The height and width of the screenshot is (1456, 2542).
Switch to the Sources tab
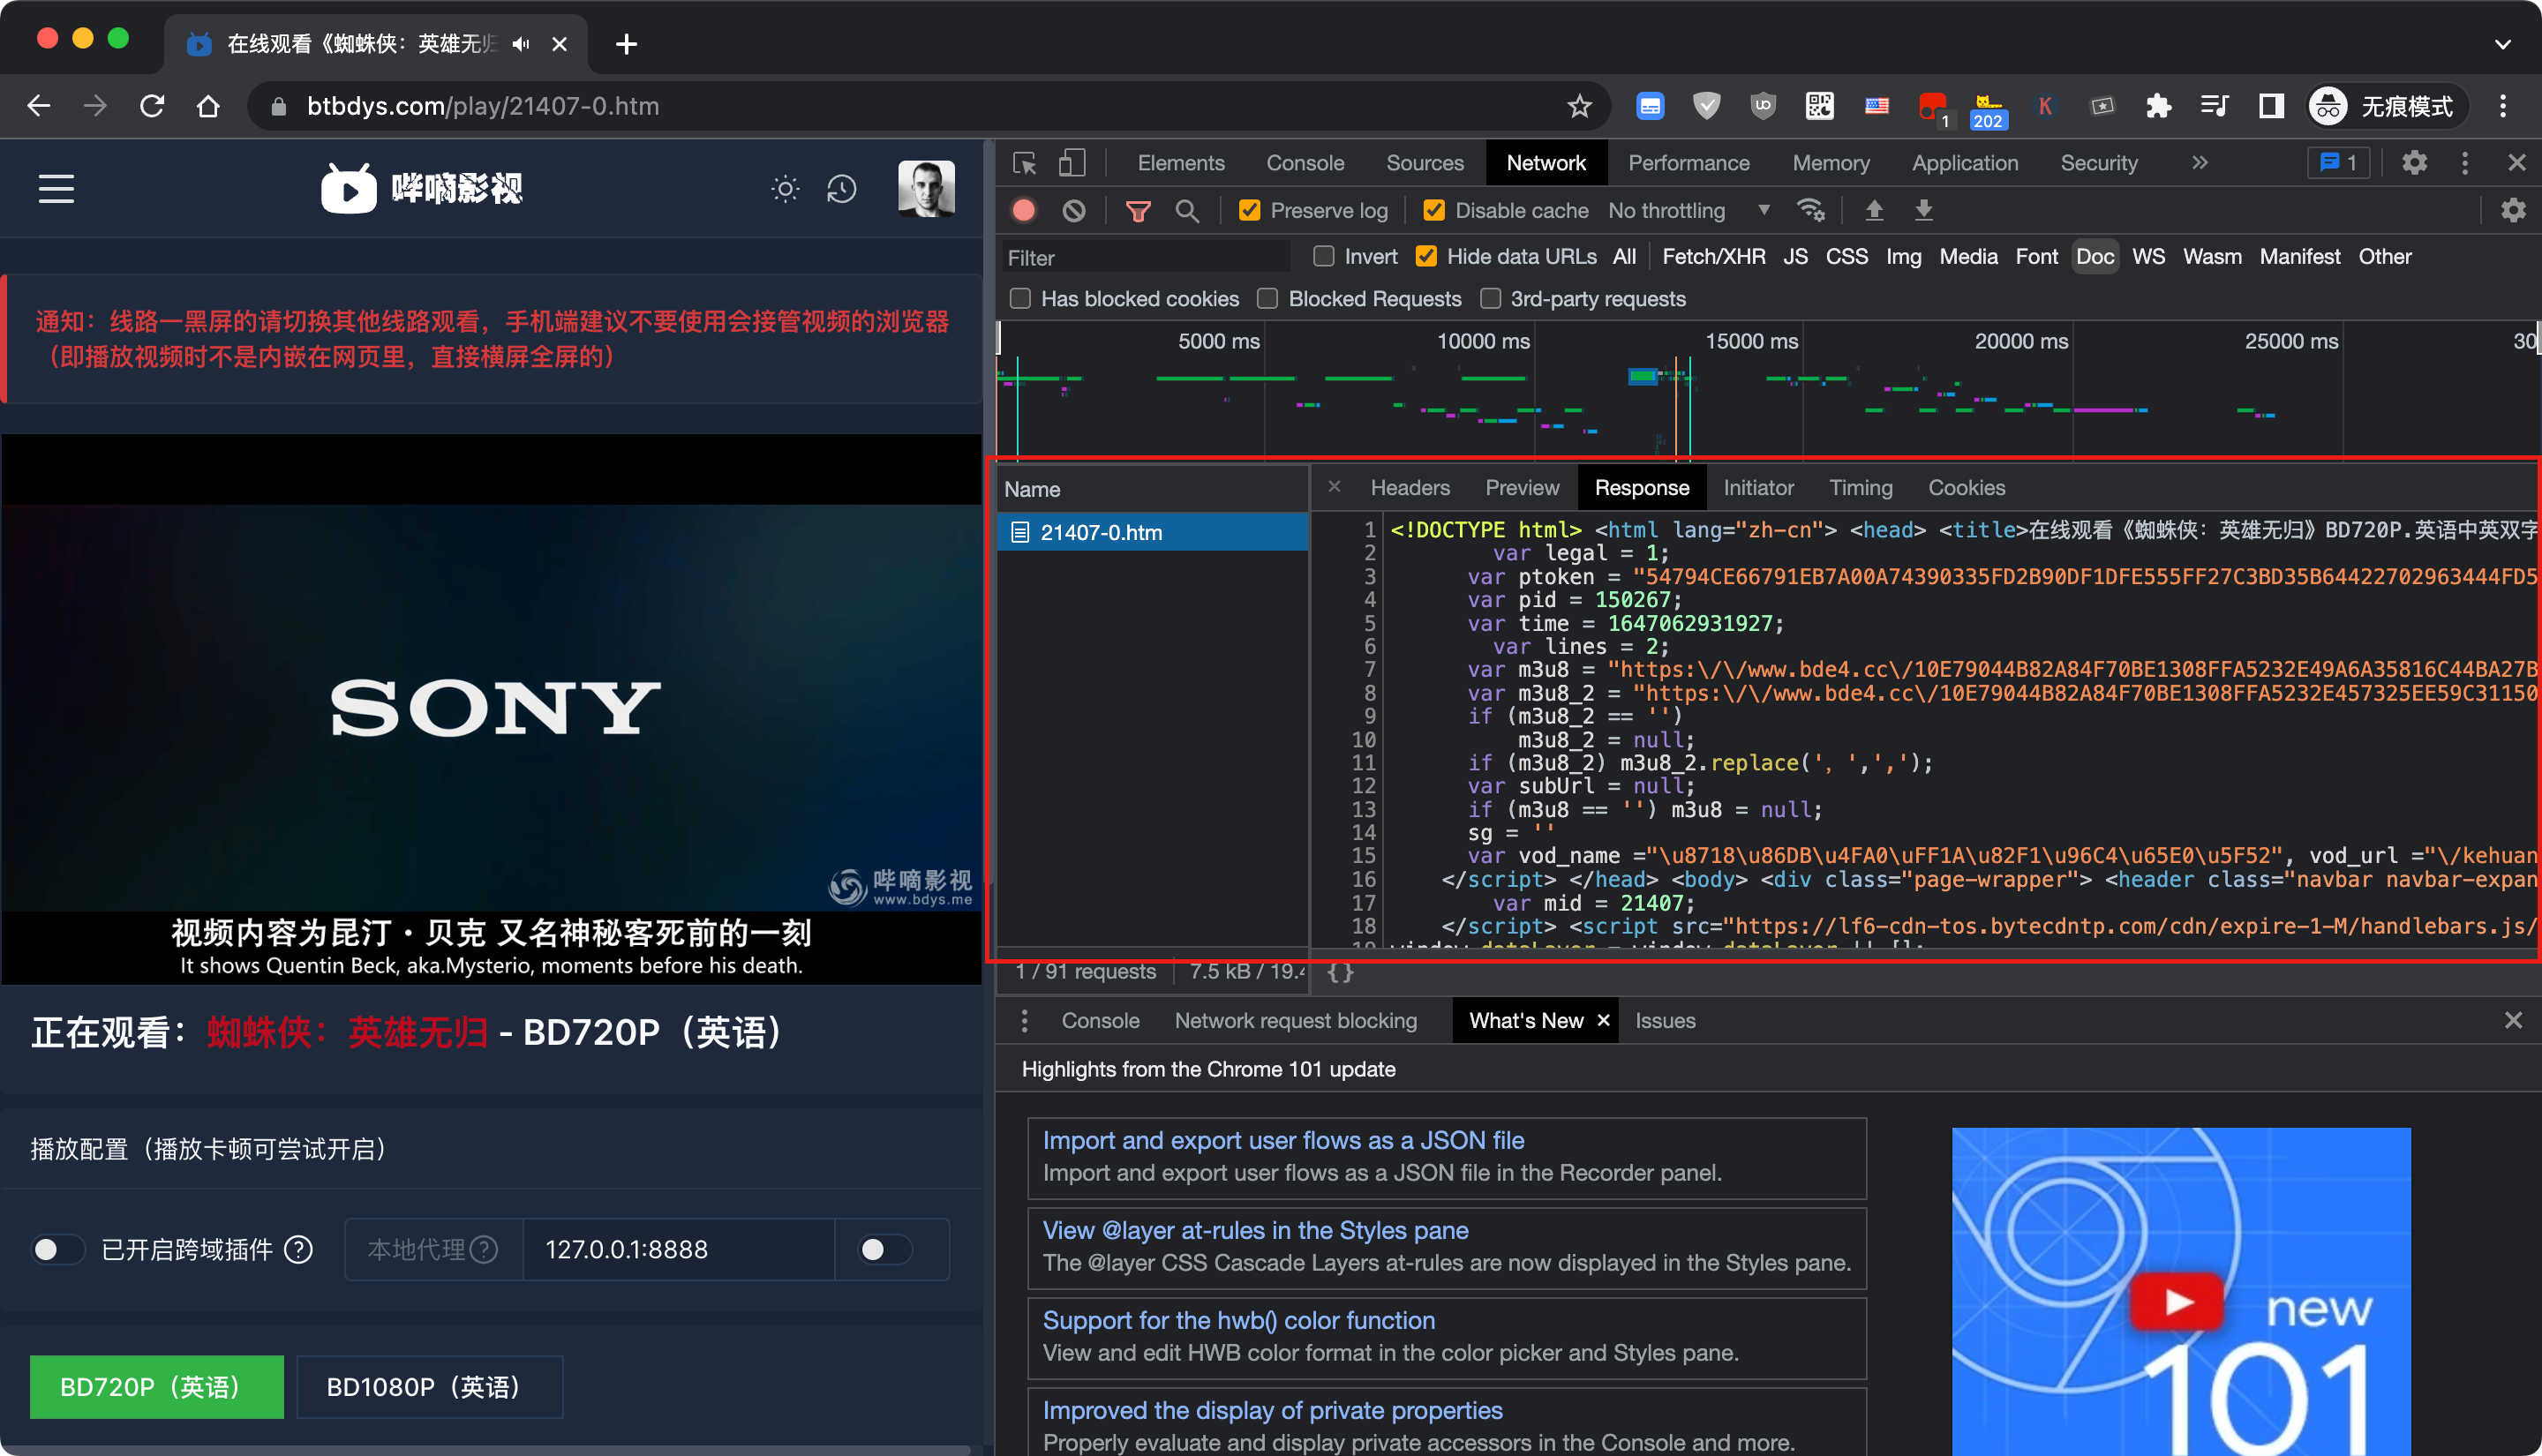pos(1425,163)
